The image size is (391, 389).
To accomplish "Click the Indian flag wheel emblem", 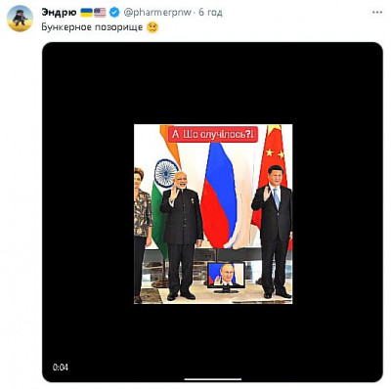I will click(x=166, y=173).
